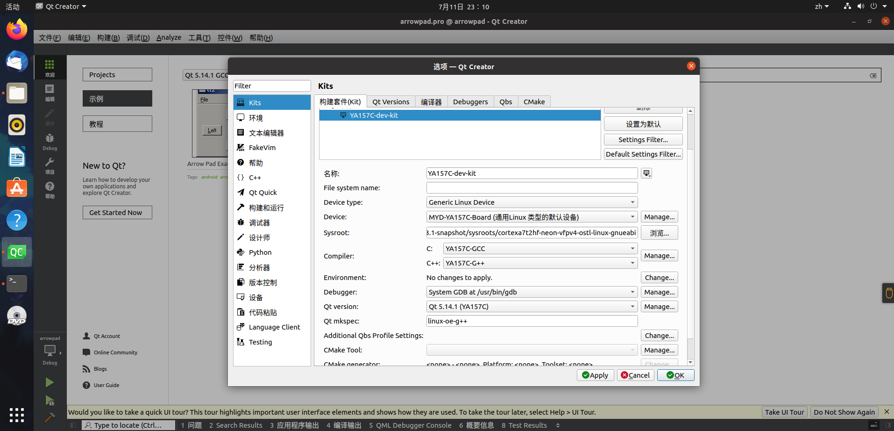The height and width of the screenshot is (431, 894).
Task: Open Debugger dropdown System GDB
Action: pyautogui.click(x=532, y=292)
